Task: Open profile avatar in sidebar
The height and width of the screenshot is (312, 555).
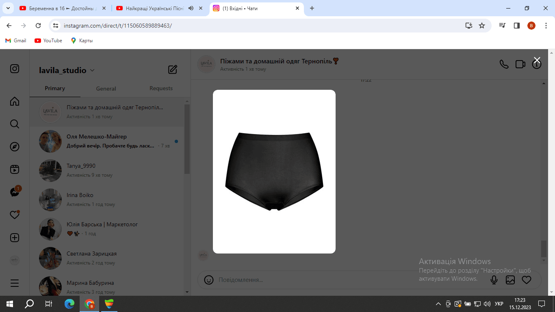Action: click(15, 260)
